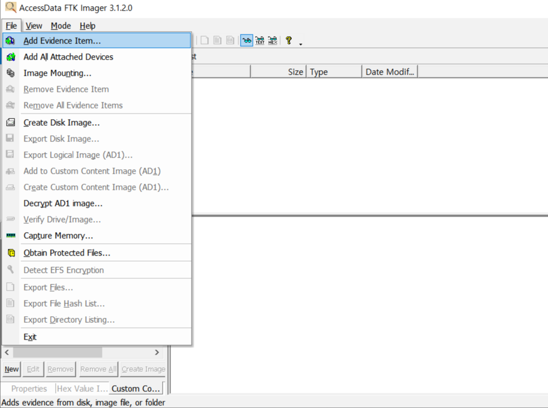The height and width of the screenshot is (408, 548).
Task: Switch to the Custom Content tab
Action: click(136, 389)
